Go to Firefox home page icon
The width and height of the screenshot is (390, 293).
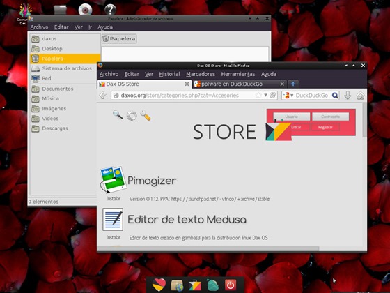[361, 96]
